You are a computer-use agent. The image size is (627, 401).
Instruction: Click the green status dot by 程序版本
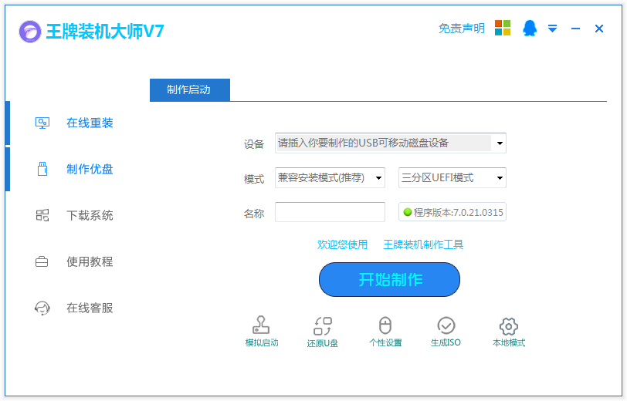pos(408,212)
